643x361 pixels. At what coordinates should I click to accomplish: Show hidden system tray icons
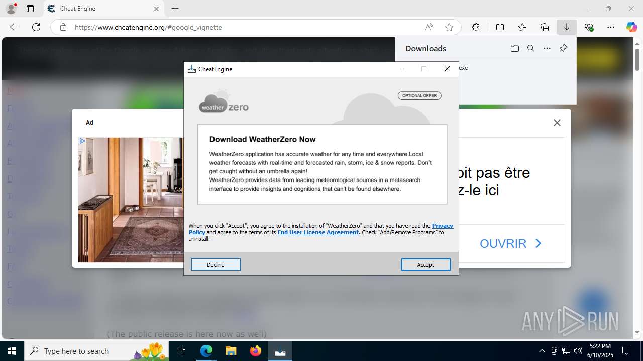pos(542,351)
